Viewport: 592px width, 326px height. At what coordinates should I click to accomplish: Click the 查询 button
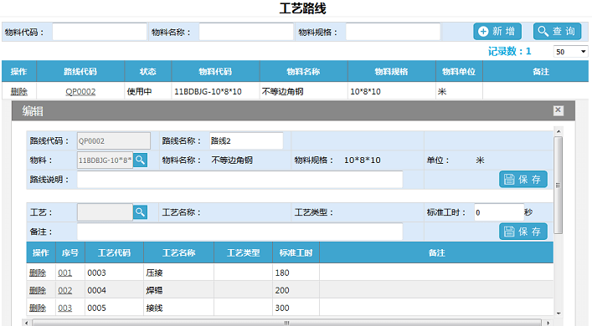tap(558, 31)
